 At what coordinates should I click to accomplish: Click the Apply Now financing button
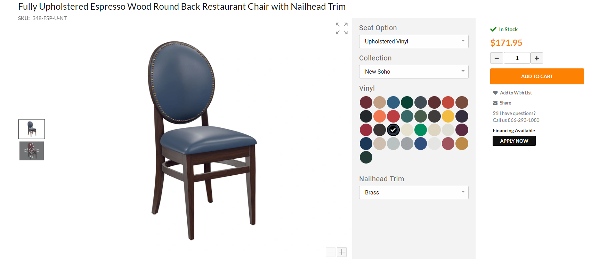(x=514, y=141)
